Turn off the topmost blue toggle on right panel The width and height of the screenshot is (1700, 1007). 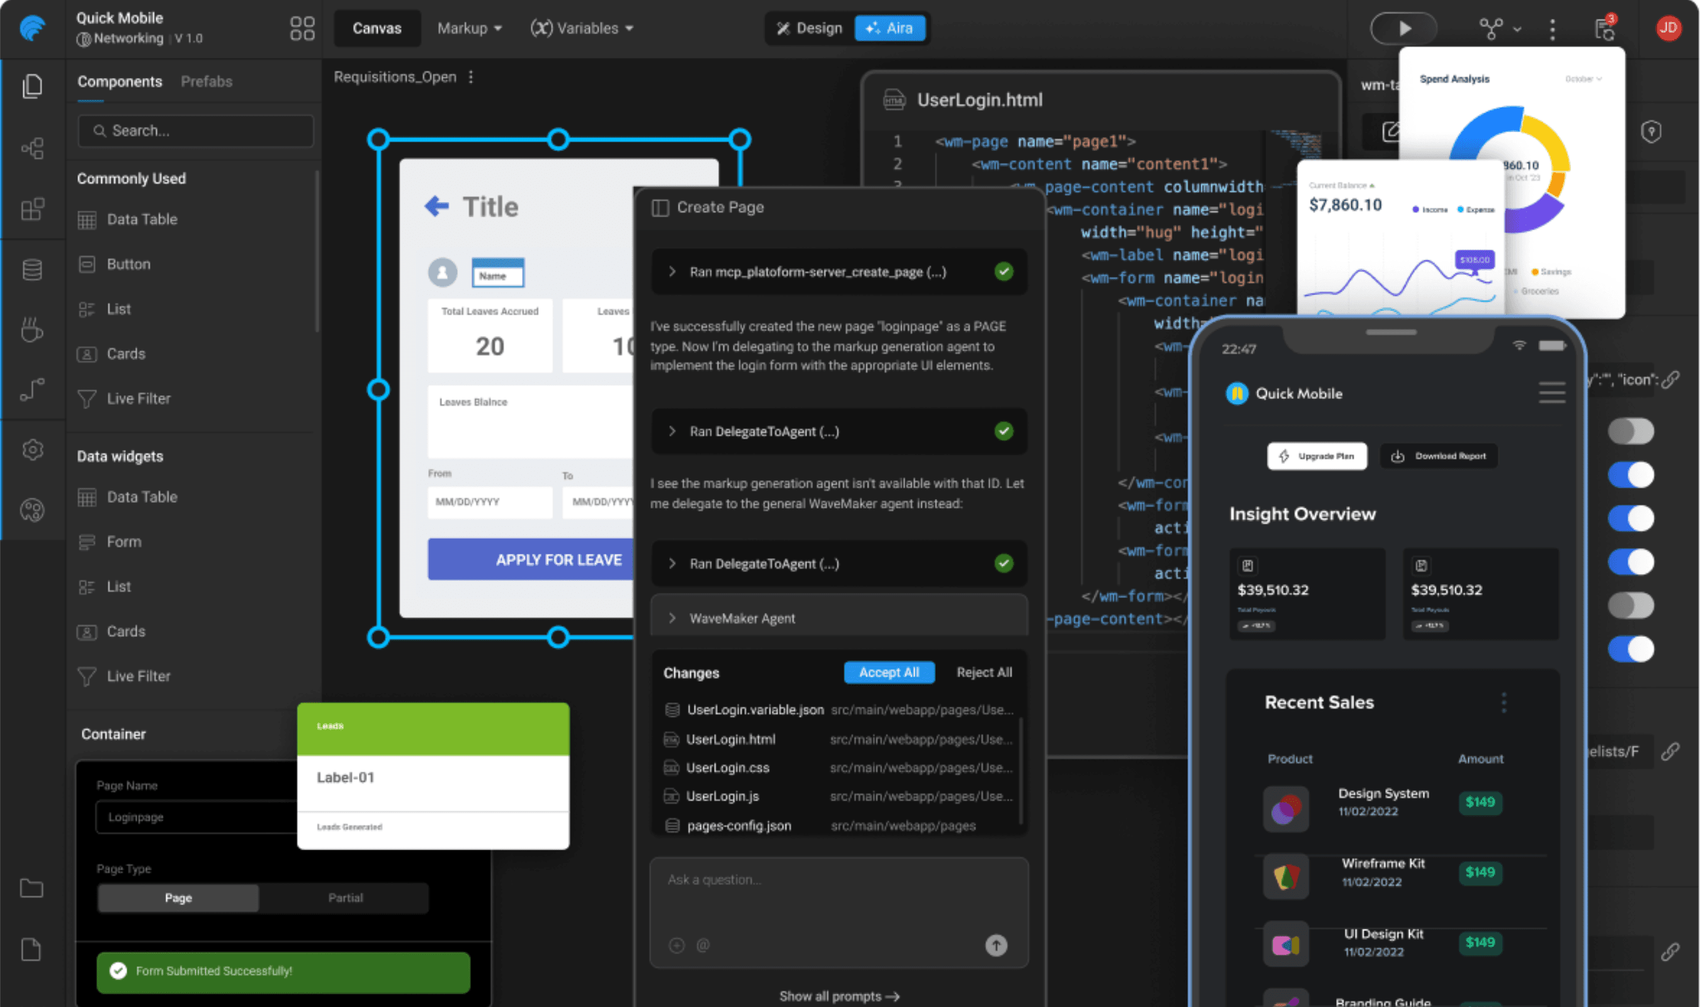[1631, 475]
